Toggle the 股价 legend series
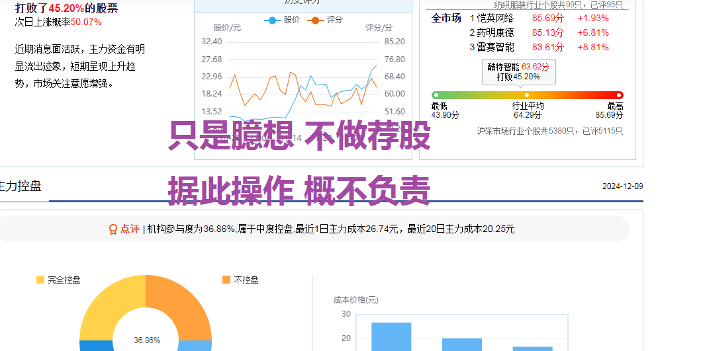701x351 pixels. (281, 20)
